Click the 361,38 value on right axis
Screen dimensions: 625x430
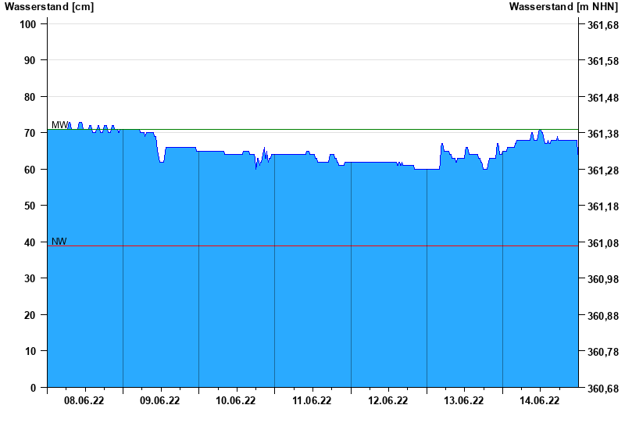click(603, 134)
